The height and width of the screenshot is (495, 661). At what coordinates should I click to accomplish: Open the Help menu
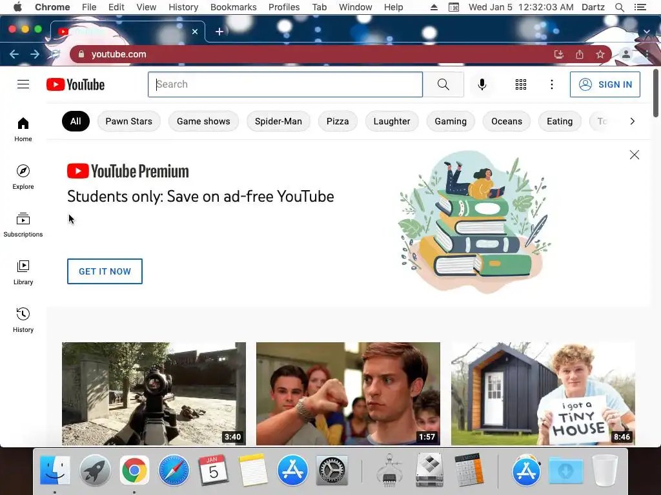coord(393,7)
